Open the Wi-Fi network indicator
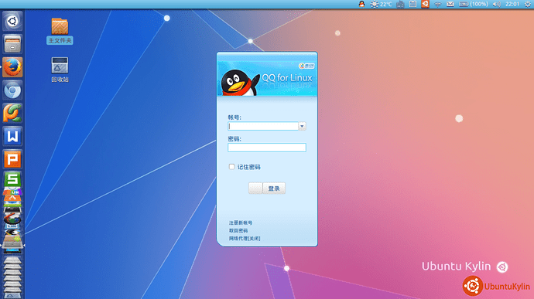Viewport: 534px width, 299px height. pos(437,4)
